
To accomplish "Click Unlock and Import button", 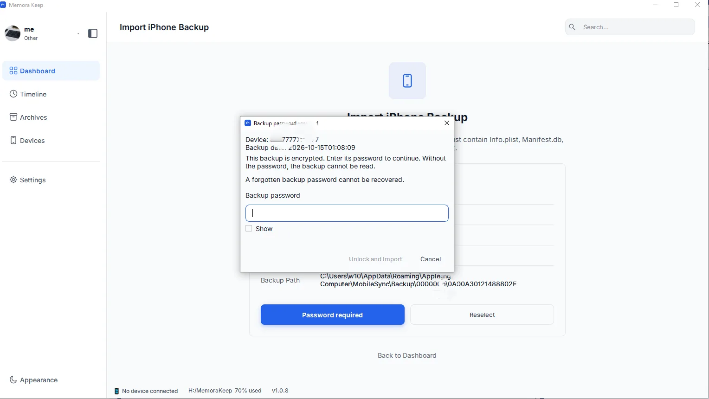I will [x=375, y=259].
